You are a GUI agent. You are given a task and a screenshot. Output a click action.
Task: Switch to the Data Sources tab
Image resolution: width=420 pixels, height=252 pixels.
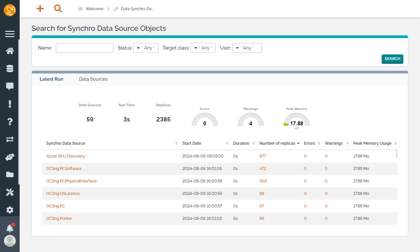tap(93, 79)
